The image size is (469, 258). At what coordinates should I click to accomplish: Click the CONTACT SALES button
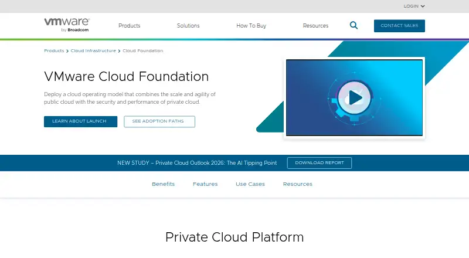point(399,26)
